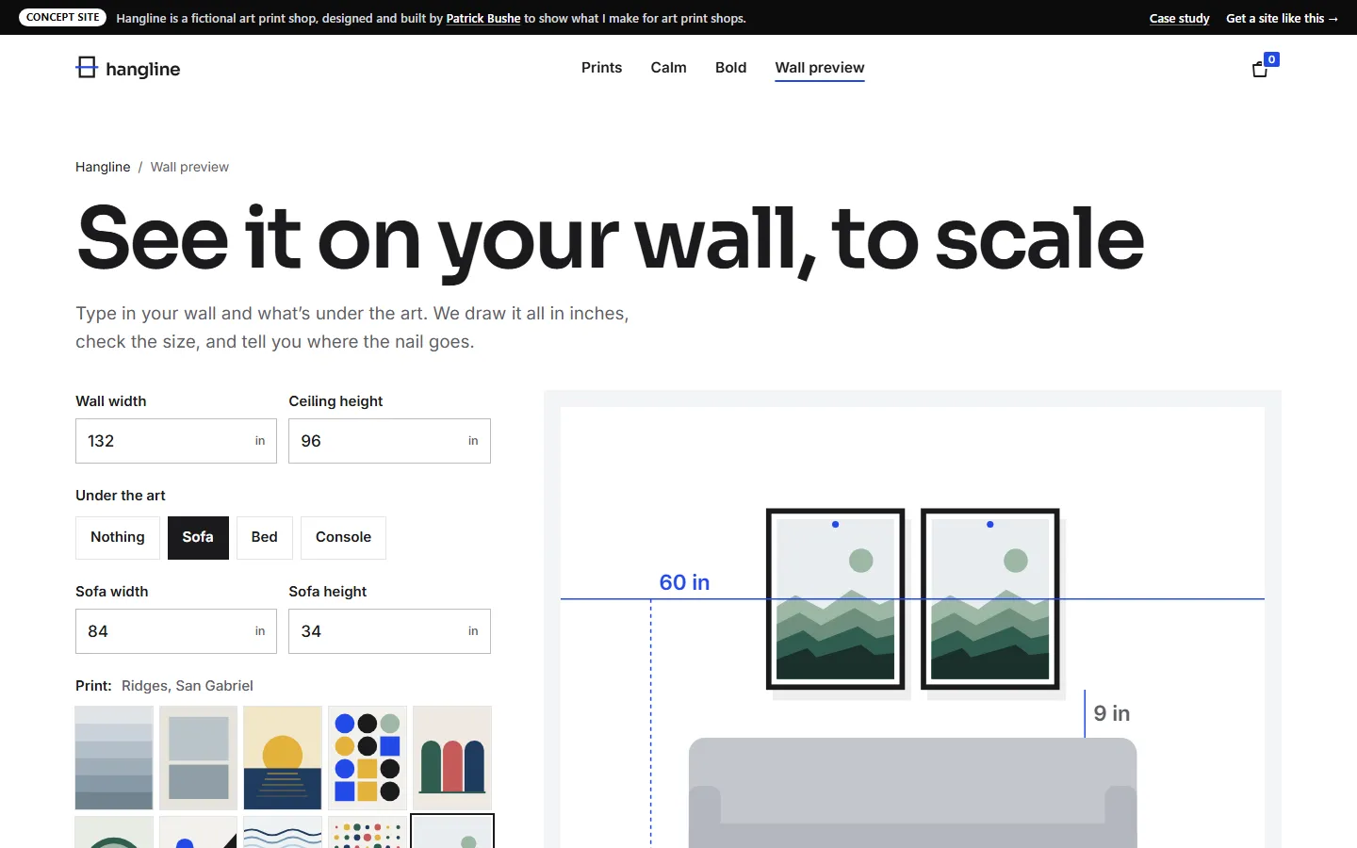Choose Bed under the art

click(265, 538)
